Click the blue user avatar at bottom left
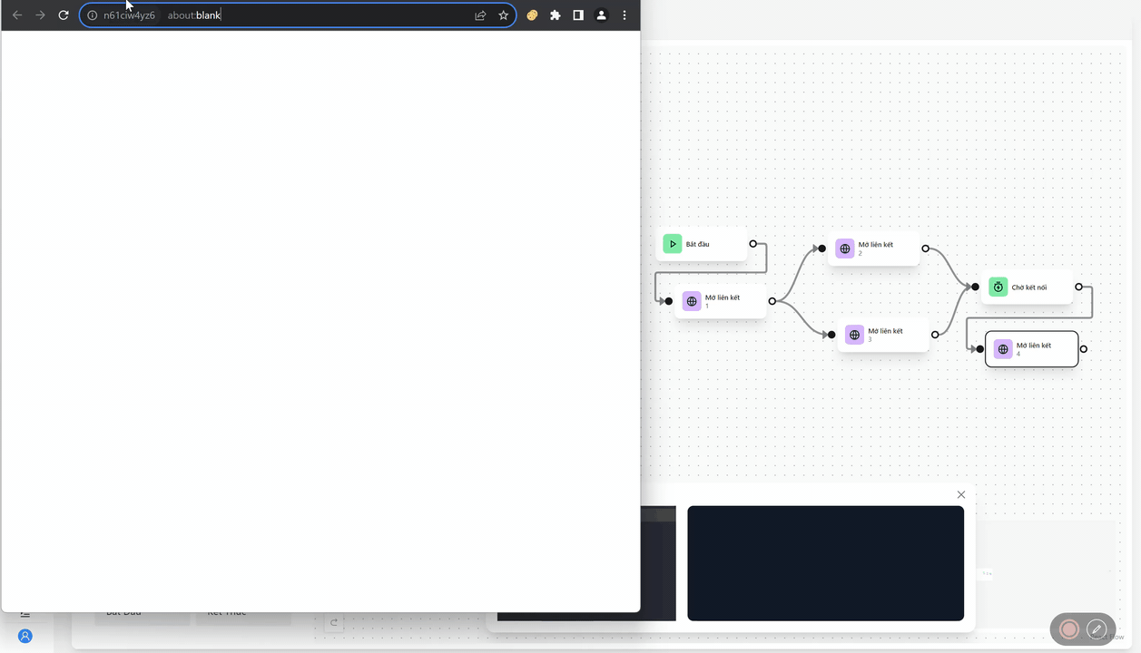1141x653 pixels. click(x=25, y=636)
